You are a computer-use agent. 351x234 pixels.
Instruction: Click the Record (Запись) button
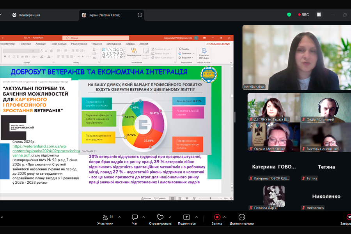click(217, 220)
